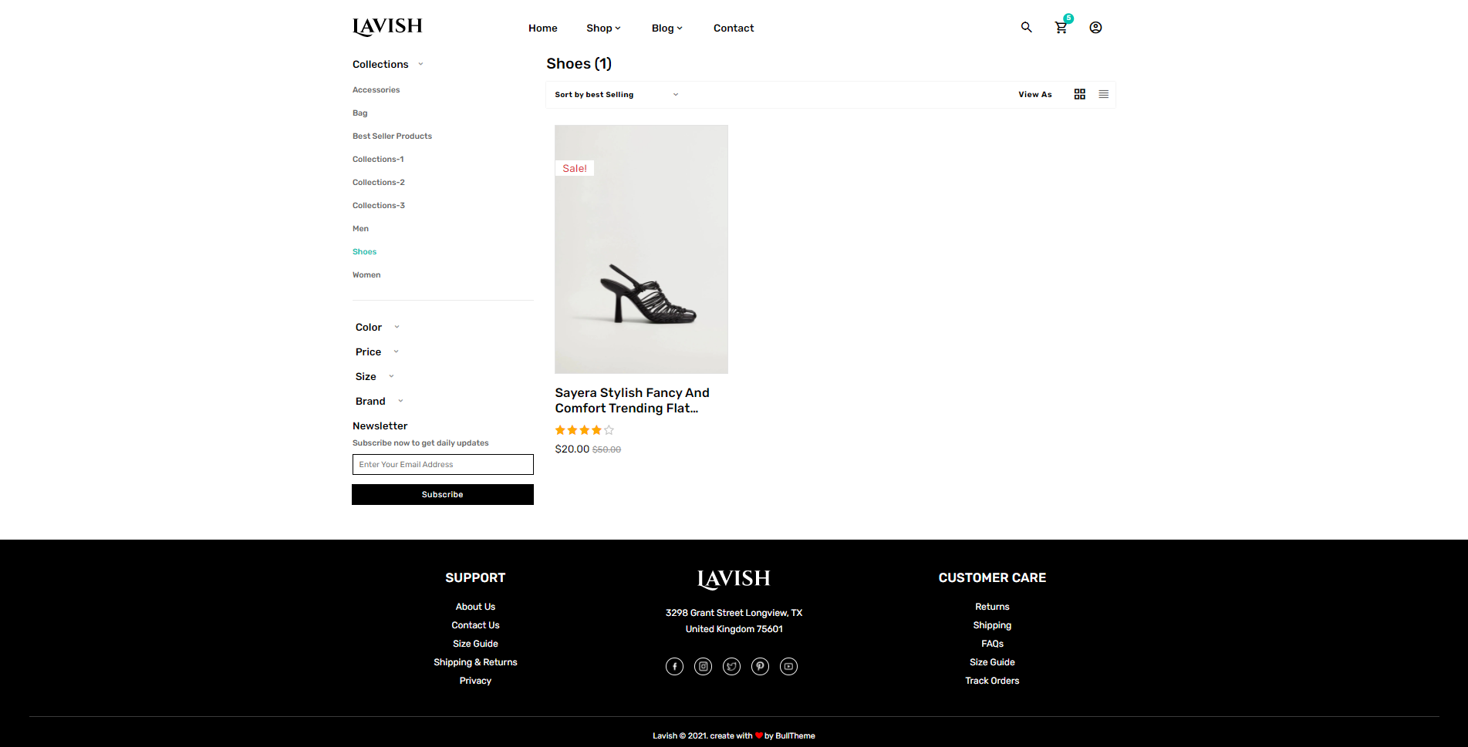This screenshot has width=1468, height=747.
Task: Click the Sale! badge on product
Action: 575,168
